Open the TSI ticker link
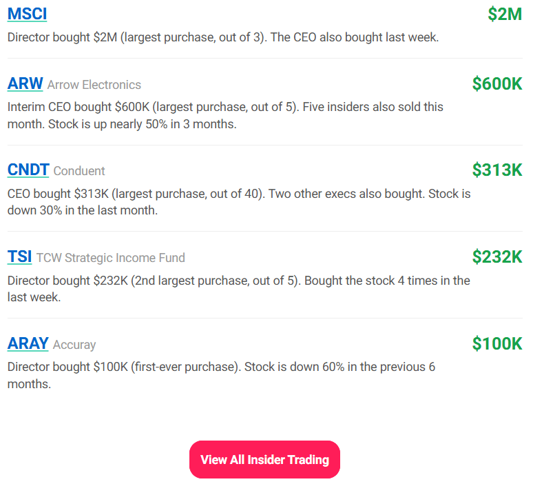The width and height of the screenshot is (533, 484). (20, 257)
